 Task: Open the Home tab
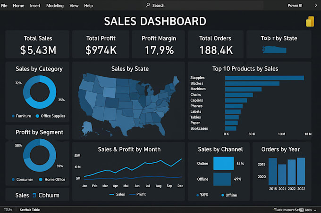tap(18, 6)
